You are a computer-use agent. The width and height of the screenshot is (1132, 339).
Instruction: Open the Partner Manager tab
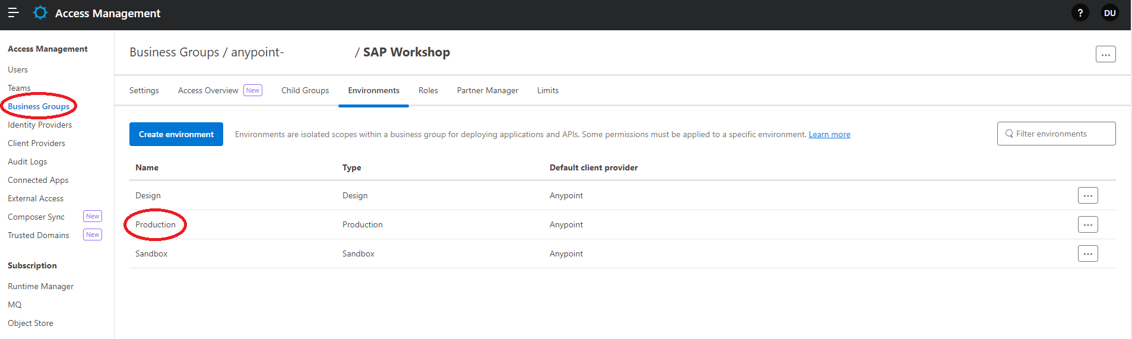487,90
